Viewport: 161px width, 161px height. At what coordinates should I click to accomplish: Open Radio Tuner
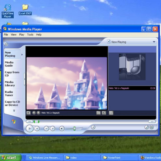9,94
